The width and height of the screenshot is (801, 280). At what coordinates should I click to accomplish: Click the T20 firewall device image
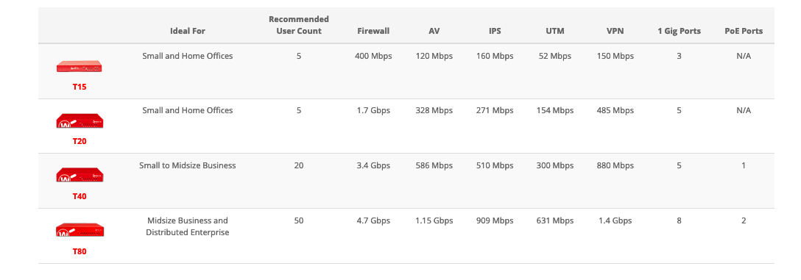tap(80, 121)
